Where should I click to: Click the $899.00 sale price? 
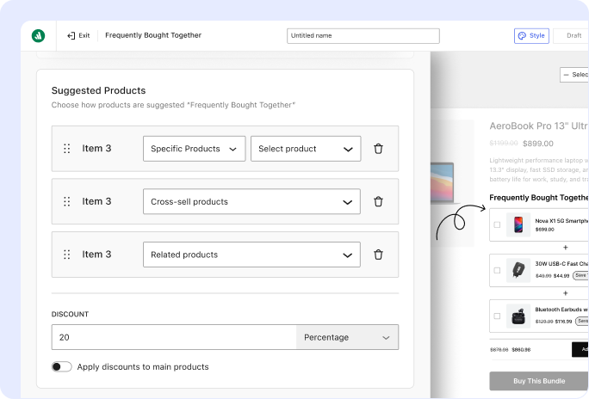(x=538, y=144)
